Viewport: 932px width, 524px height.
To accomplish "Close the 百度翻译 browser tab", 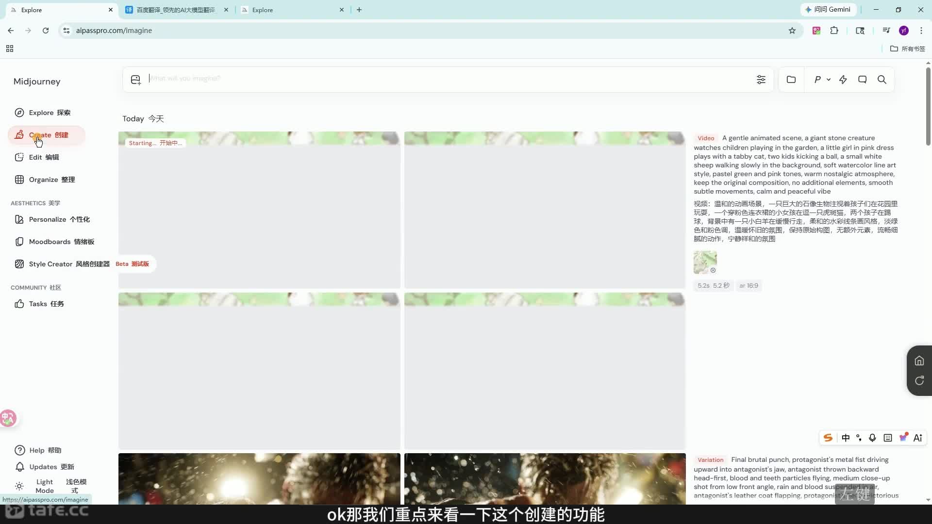I will (x=226, y=10).
